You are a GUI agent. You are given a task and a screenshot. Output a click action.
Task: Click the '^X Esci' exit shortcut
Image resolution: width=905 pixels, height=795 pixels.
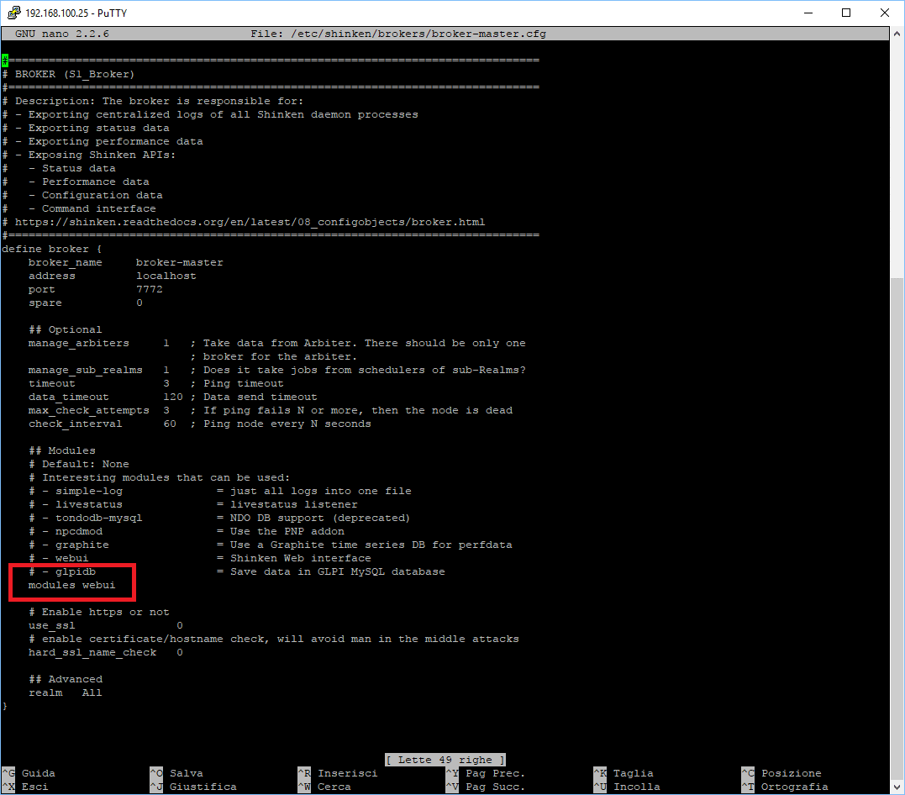[25, 787]
